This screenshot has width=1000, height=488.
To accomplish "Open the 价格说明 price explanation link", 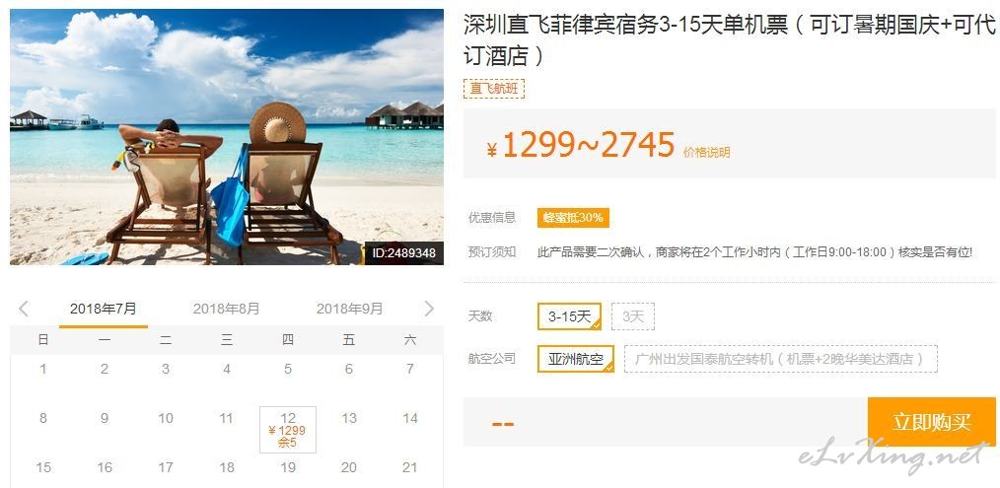I will coord(707,153).
